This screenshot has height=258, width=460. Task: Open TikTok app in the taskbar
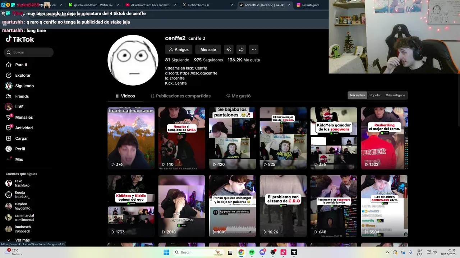tap(283, 252)
